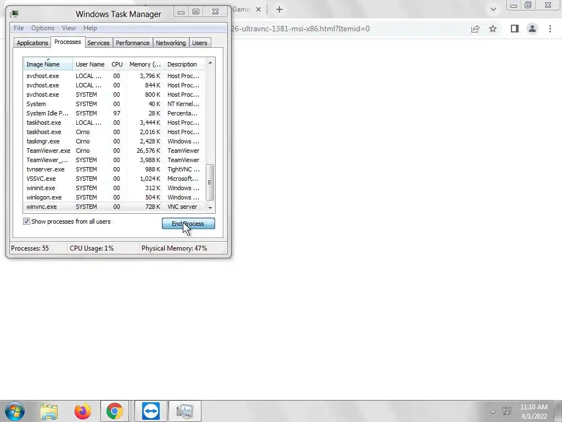
Task: Switch to the Users tab
Action: 200,43
